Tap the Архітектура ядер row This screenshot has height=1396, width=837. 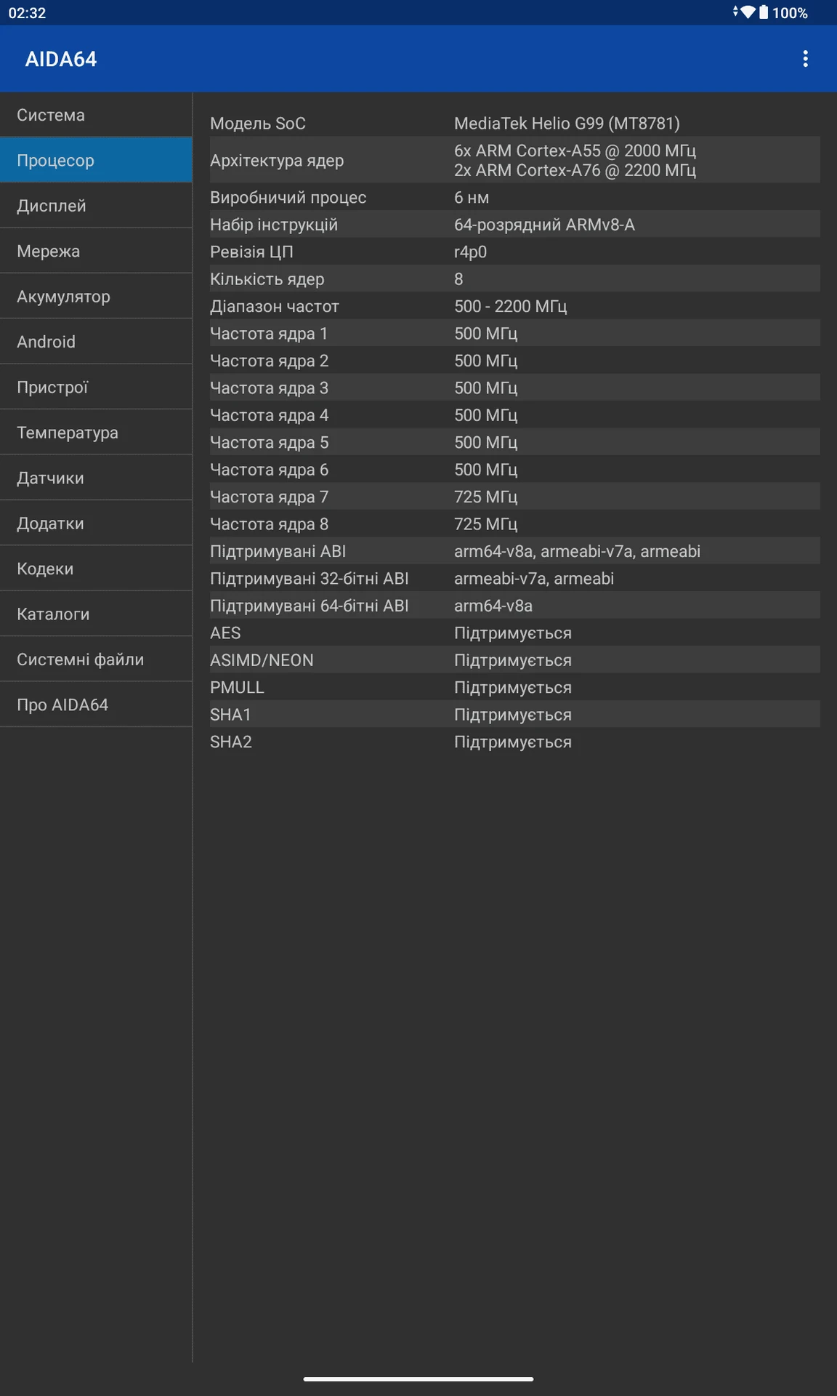(x=515, y=160)
